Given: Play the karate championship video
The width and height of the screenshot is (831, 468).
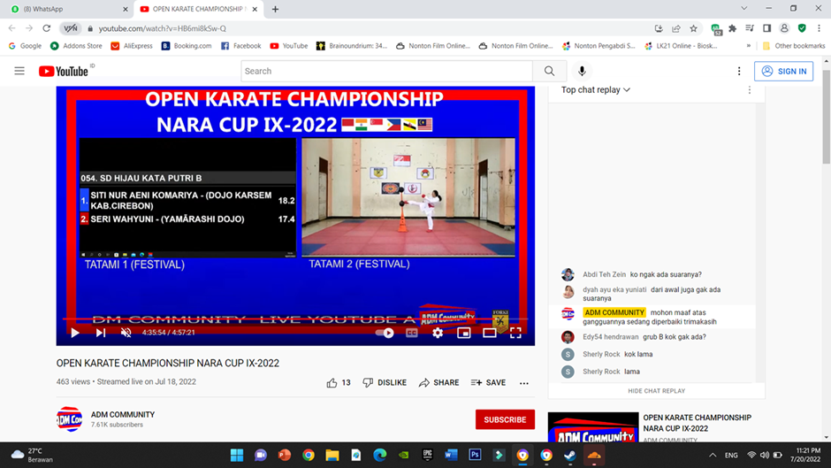Looking at the screenshot, I should 75,333.
